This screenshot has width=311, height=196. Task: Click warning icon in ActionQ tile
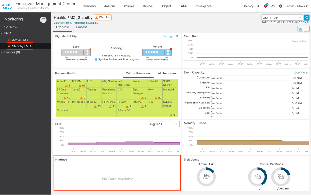click(x=66, y=86)
